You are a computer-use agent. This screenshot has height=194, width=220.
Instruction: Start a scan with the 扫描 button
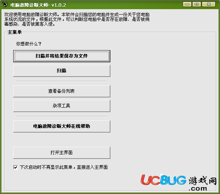coord(62,71)
